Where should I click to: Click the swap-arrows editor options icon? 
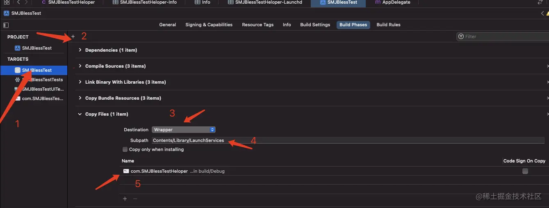(540, 2)
